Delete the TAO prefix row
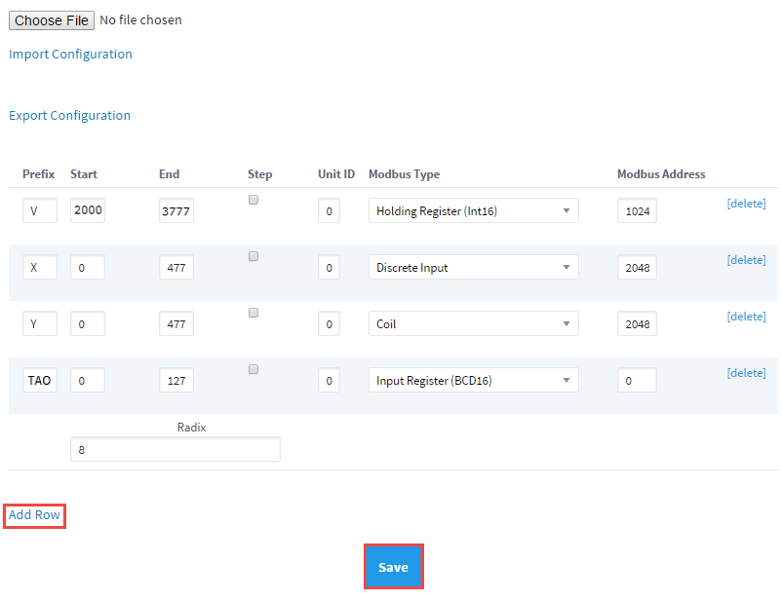The width and height of the screenshot is (782, 600). tap(746, 372)
